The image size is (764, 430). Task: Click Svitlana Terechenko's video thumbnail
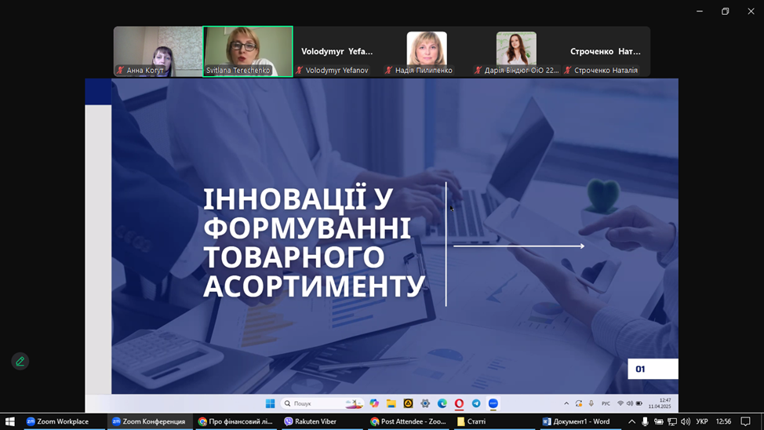248,51
